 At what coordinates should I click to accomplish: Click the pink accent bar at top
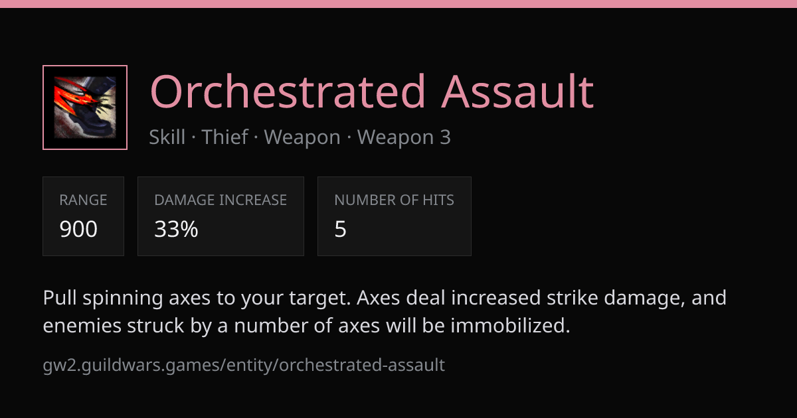[398, 4]
